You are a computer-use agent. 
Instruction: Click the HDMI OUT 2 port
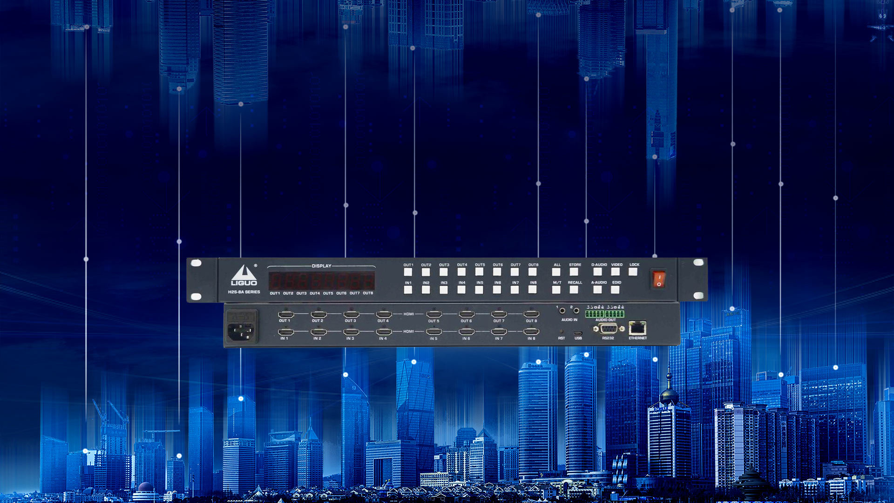[x=318, y=314]
